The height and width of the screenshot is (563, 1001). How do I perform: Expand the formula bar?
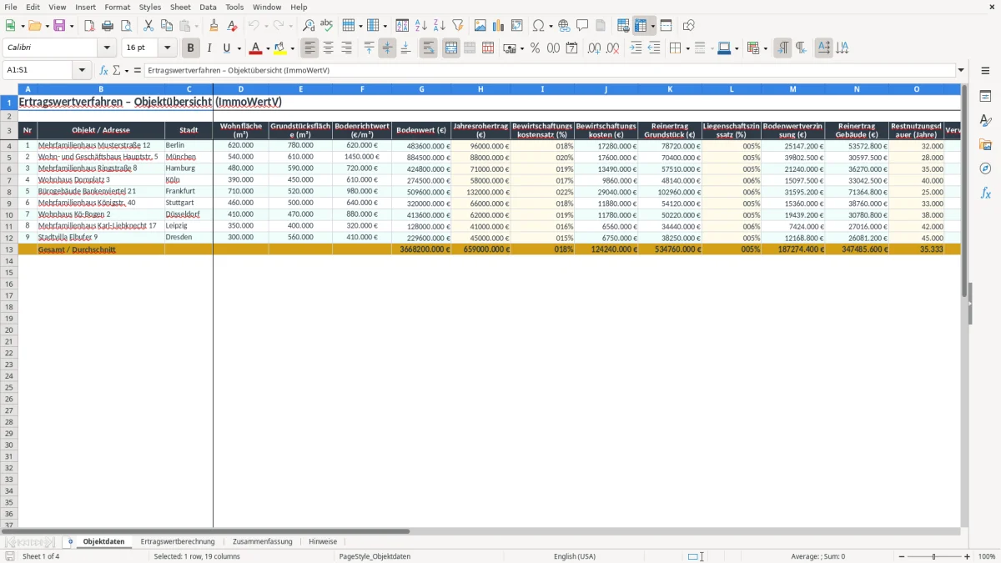(x=962, y=70)
